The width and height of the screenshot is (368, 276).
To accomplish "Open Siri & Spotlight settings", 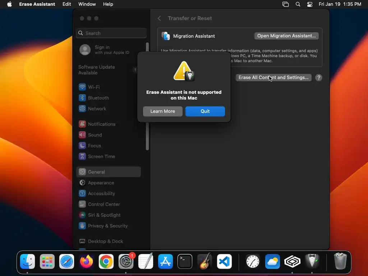I will click(109, 215).
